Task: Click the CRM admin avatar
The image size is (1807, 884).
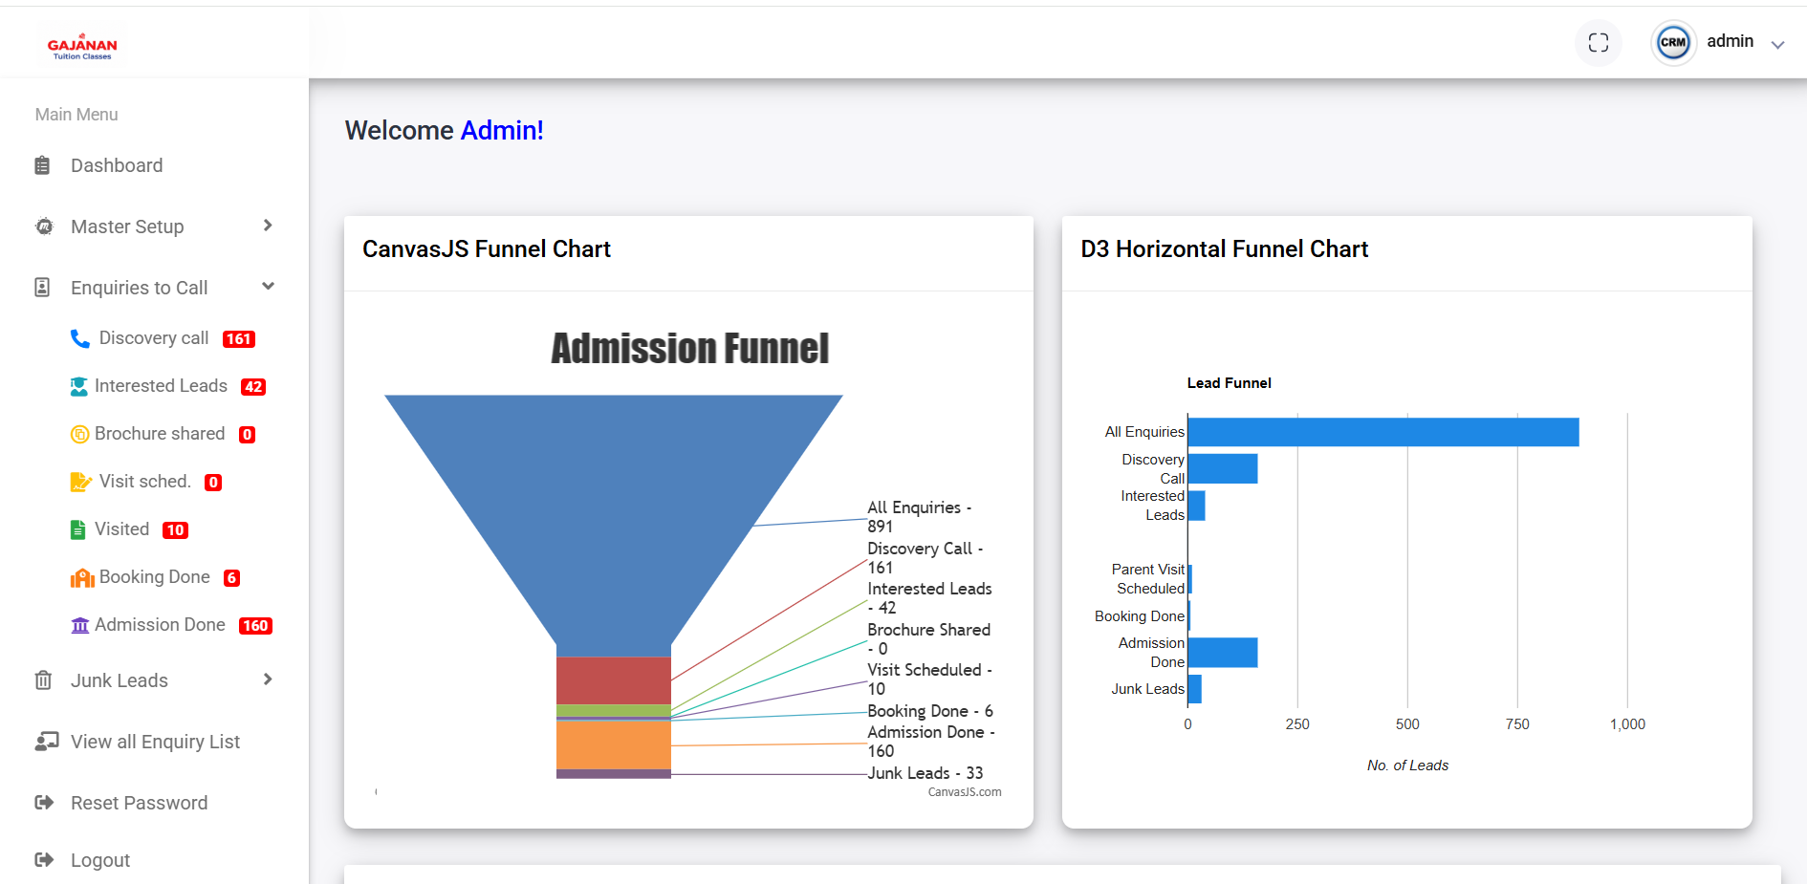Action: click(1673, 42)
